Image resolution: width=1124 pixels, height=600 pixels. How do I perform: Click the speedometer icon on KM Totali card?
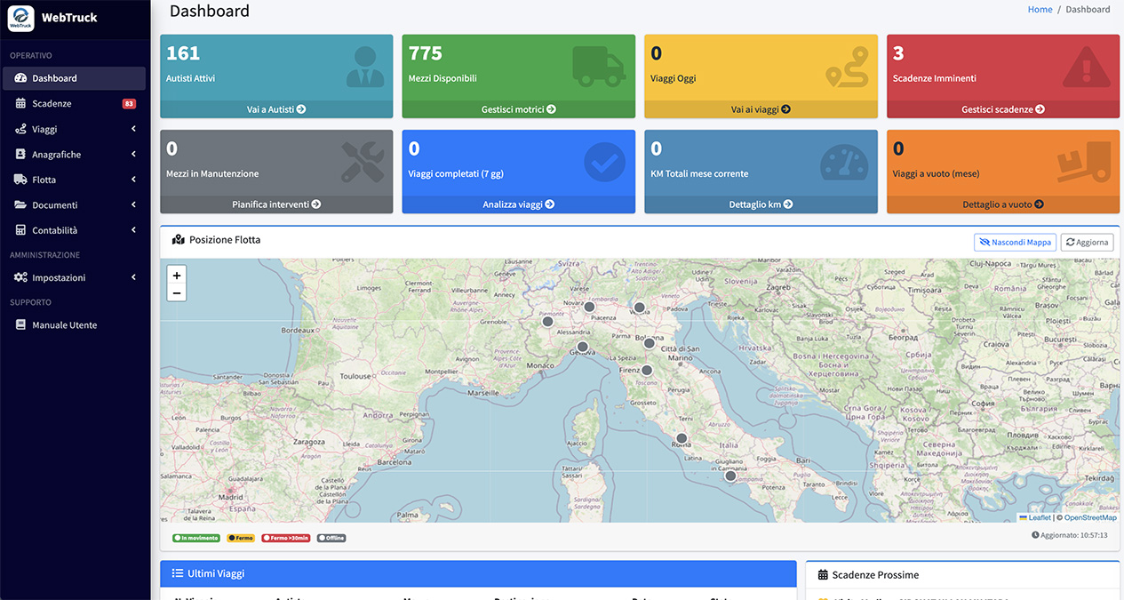pyautogui.click(x=844, y=163)
